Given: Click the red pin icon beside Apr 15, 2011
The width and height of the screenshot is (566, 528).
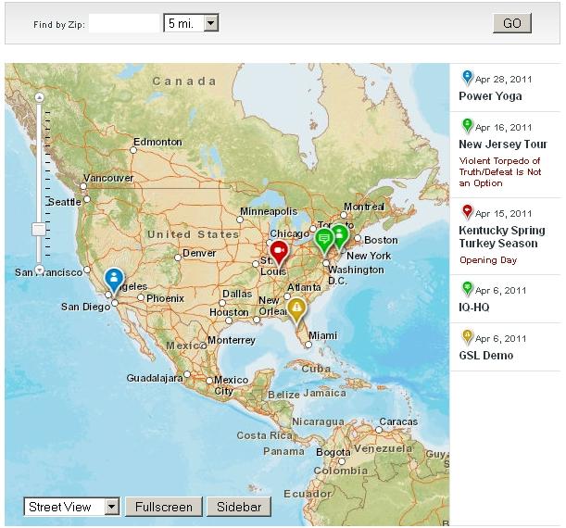Looking at the screenshot, I should tap(467, 212).
